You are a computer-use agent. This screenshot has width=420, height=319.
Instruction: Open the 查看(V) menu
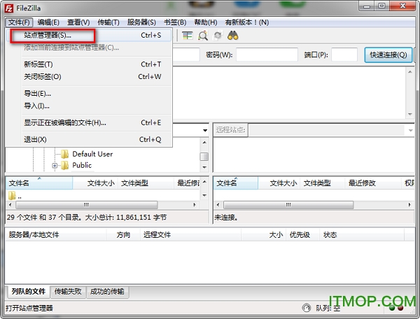click(x=78, y=22)
